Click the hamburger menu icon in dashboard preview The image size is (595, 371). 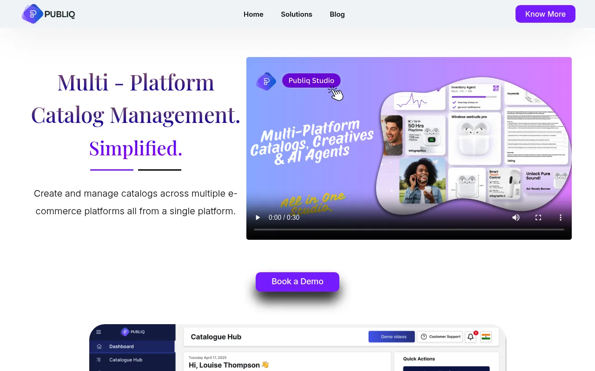tap(99, 332)
